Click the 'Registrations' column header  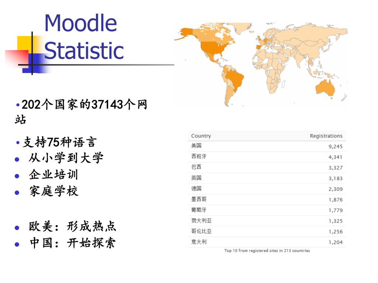(326, 136)
